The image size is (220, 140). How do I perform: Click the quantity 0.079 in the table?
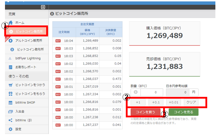(x=117, y=102)
